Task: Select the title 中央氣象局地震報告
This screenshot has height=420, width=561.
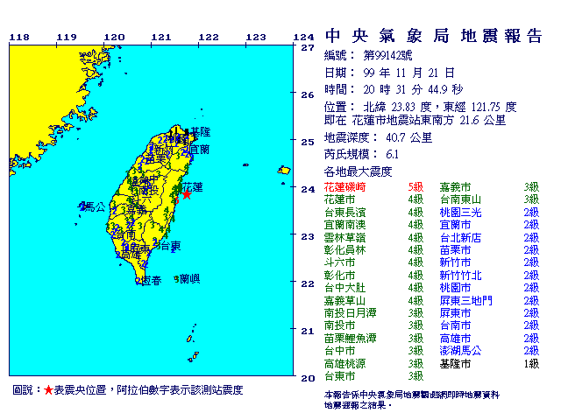Action: tap(434, 37)
